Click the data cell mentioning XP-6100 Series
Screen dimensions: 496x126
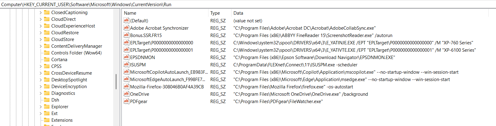point(355,50)
